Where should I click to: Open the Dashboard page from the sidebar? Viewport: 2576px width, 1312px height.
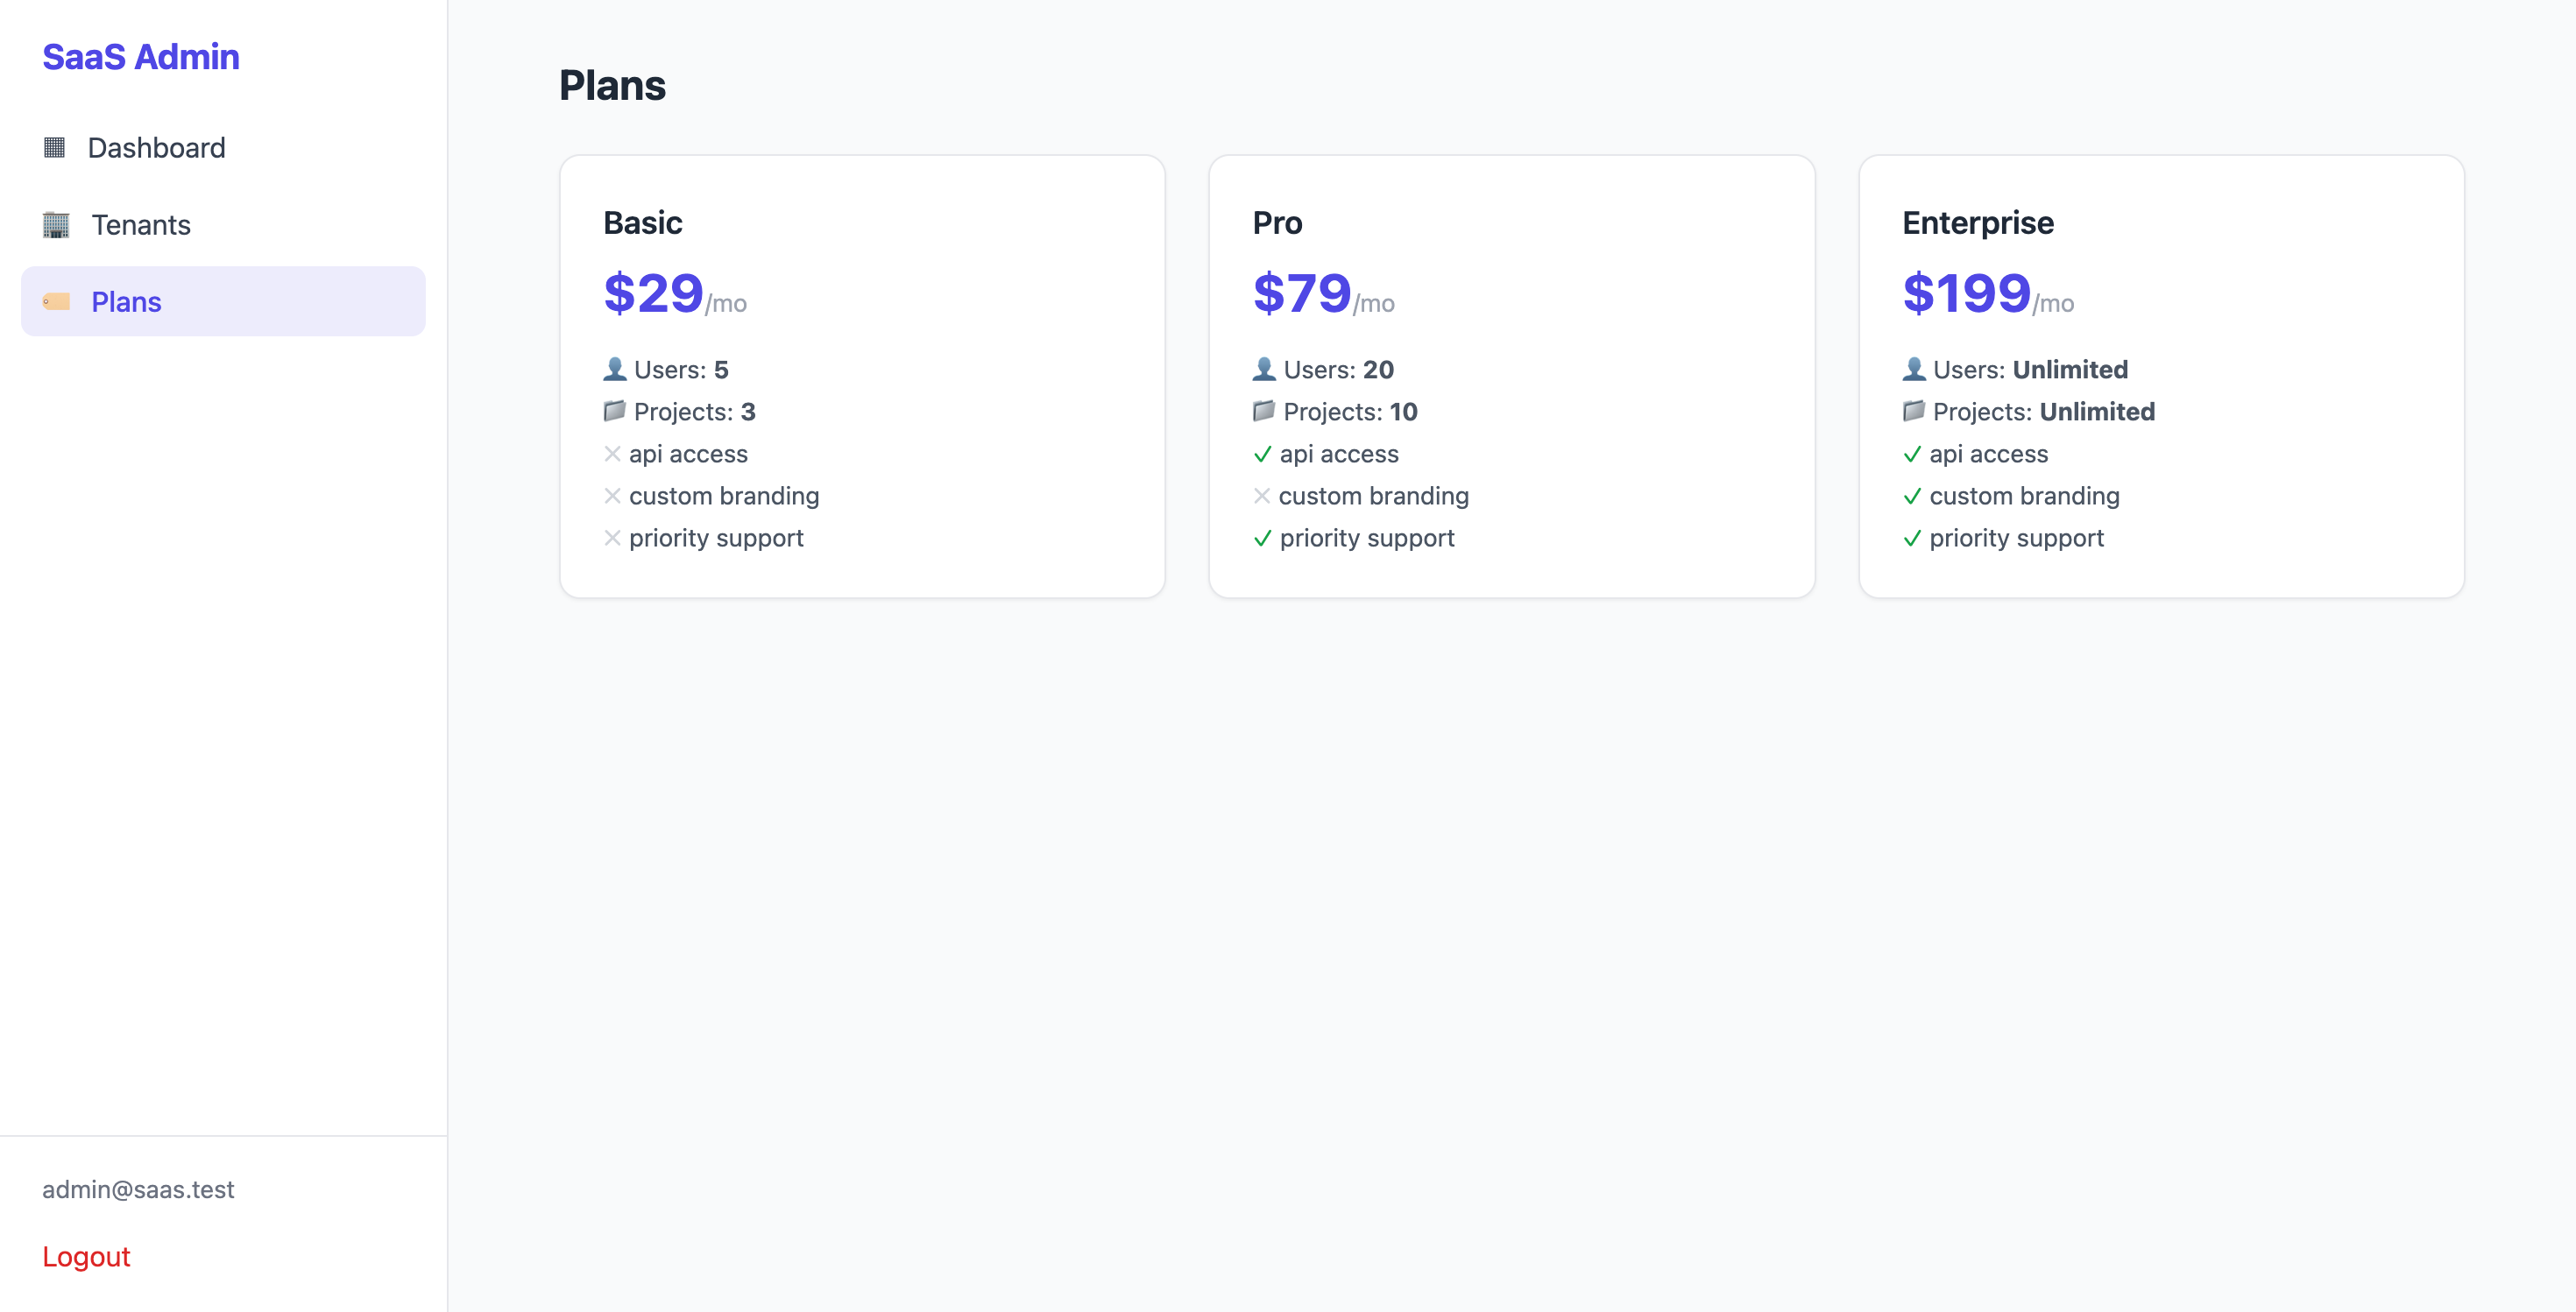pyautogui.click(x=223, y=148)
